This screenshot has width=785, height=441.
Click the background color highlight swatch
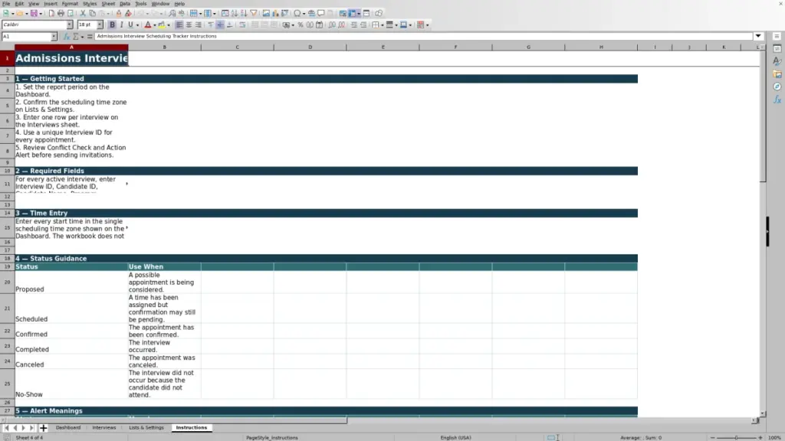(x=162, y=24)
